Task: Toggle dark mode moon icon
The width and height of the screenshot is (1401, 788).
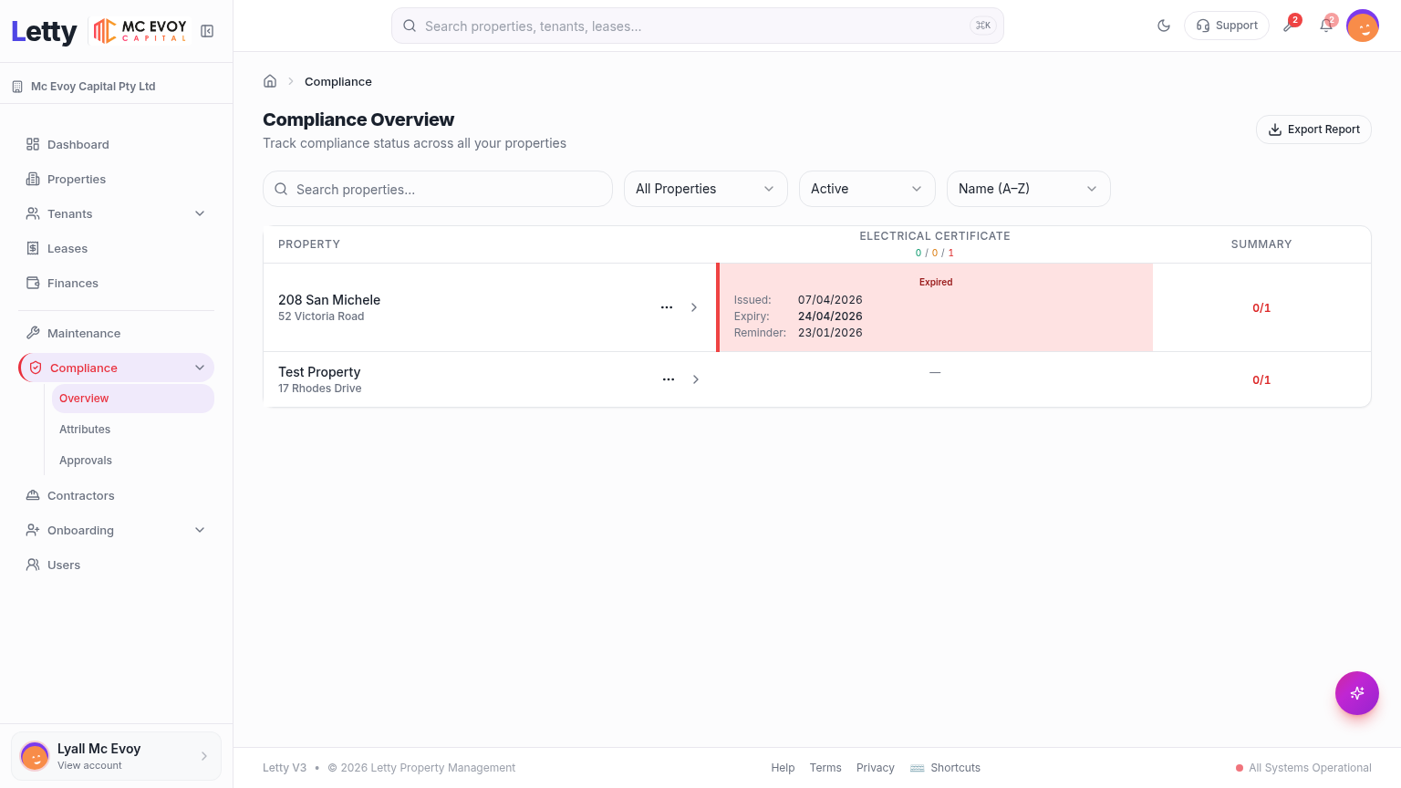Action: pyautogui.click(x=1164, y=26)
